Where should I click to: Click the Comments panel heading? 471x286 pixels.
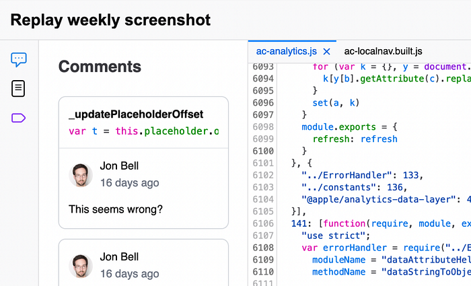(100, 67)
